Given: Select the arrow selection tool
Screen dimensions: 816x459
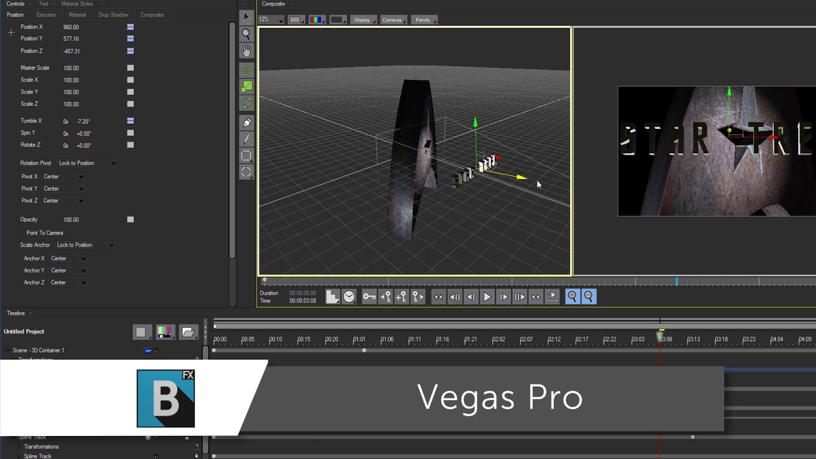Looking at the screenshot, I should [247, 17].
